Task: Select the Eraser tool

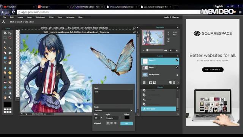Action: point(5,53)
